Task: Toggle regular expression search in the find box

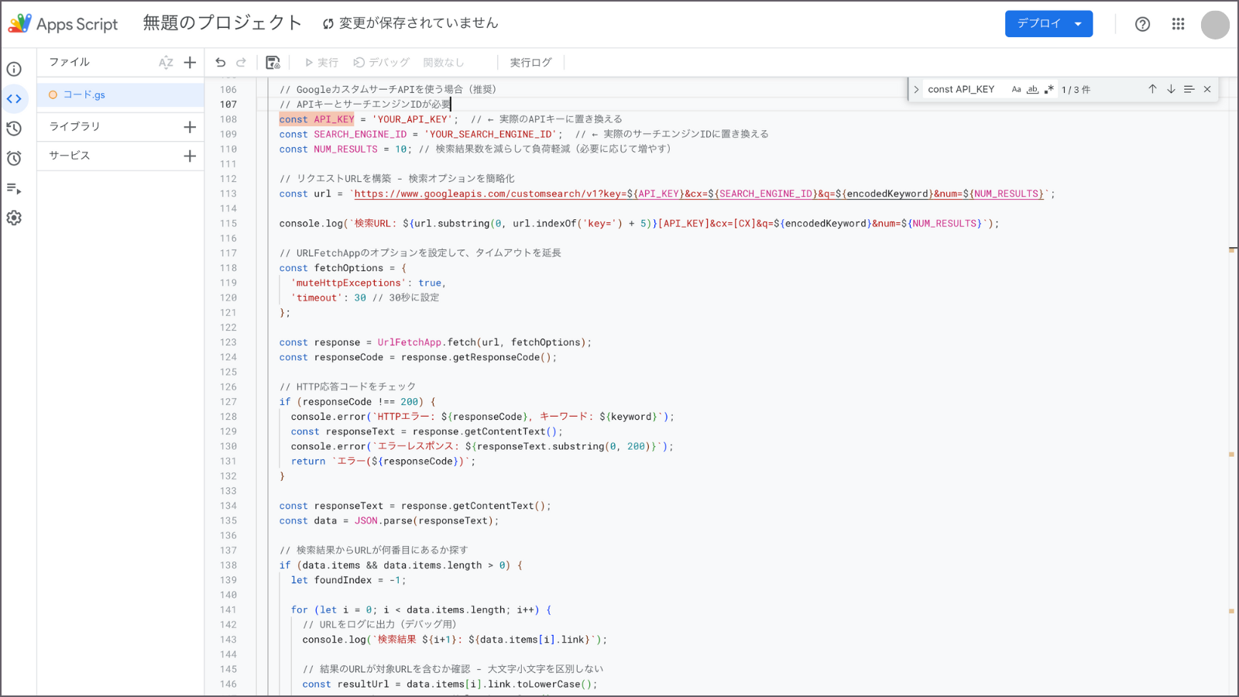Action: 1049,89
